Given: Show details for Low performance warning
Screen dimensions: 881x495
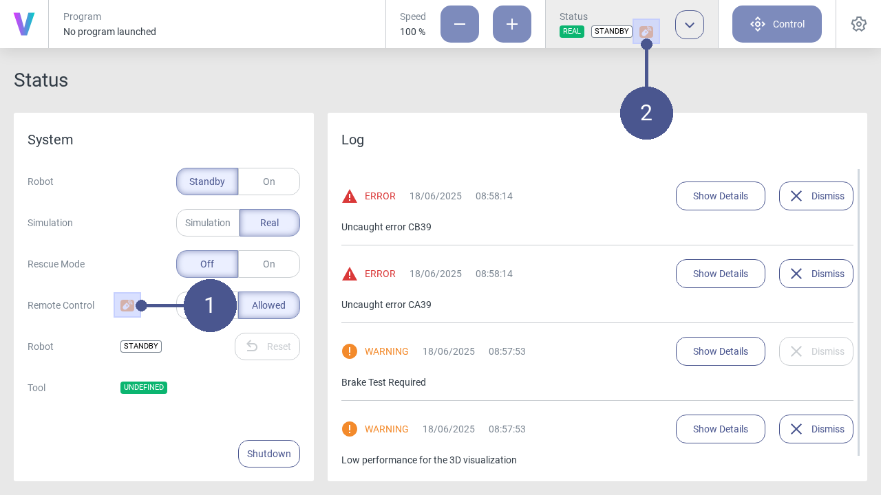Looking at the screenshot, I should point(720,429).
